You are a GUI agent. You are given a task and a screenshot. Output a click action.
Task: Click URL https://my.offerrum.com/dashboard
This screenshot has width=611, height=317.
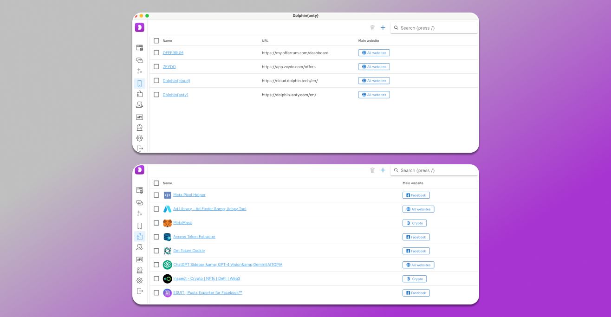[295, 53]
